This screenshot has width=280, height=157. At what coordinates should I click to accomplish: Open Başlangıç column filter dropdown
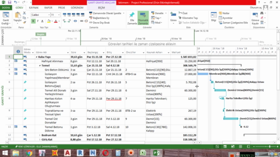coord(104,52)
